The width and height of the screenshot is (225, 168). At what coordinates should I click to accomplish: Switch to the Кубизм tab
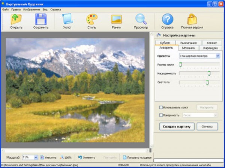pos(165,43)
